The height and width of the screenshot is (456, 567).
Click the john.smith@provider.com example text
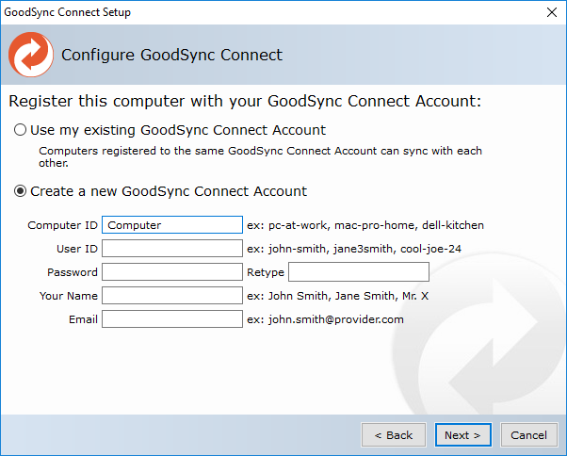[325, 319]
